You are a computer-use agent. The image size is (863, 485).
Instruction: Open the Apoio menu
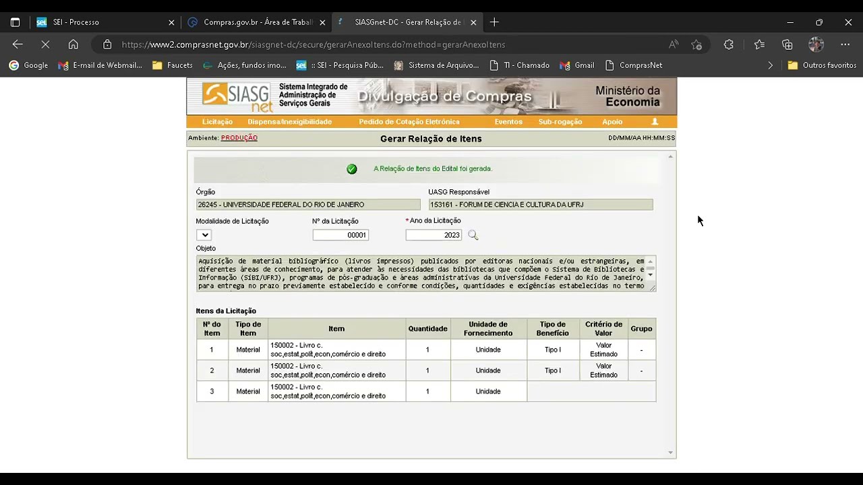(x=612, y=122)
